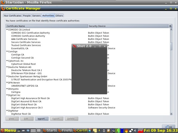Sort by the Security Device column header

128,26
